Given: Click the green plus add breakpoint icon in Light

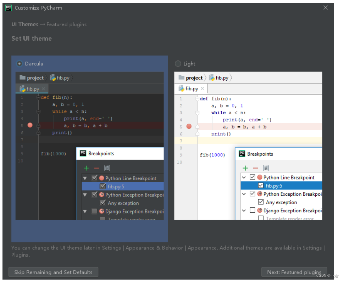Looking at the screenshot, I should pos(245,168).
